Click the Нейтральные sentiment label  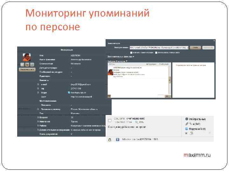click(197, 119)
